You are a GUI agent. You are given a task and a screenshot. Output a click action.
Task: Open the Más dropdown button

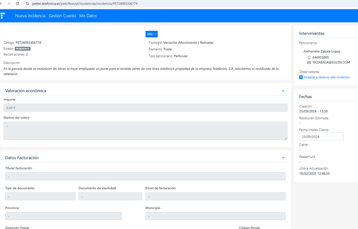pos(152,34)
